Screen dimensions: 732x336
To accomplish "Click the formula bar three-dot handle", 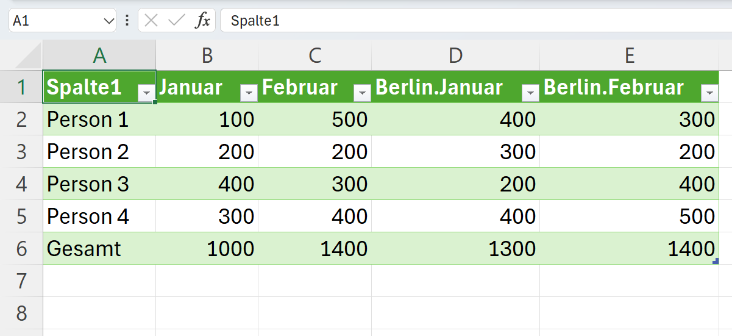I will click(127, 21).
